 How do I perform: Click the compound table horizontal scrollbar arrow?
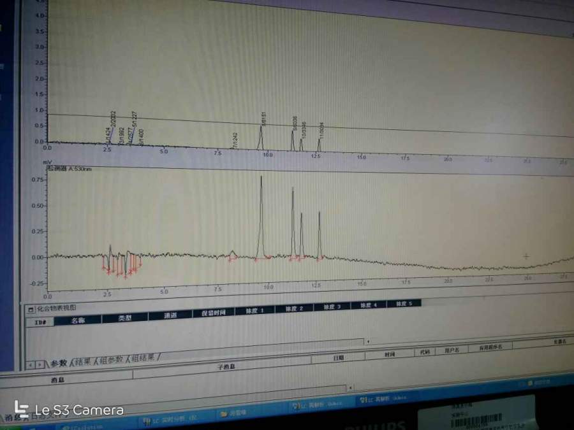tap(368, 341)
